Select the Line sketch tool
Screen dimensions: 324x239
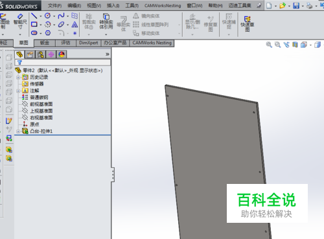click(x=34, y=16)
